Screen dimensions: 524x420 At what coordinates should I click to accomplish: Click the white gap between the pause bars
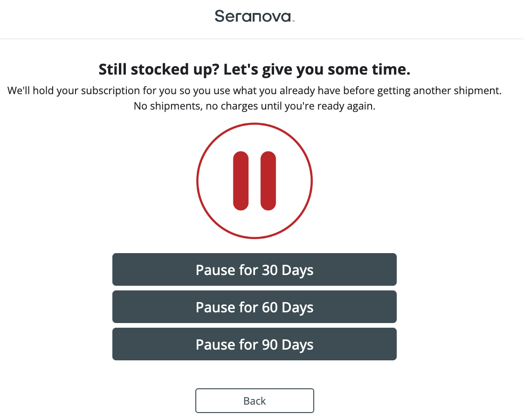coord(255,181)
